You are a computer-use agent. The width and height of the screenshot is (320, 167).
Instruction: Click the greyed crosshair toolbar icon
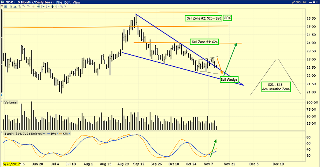33,6
